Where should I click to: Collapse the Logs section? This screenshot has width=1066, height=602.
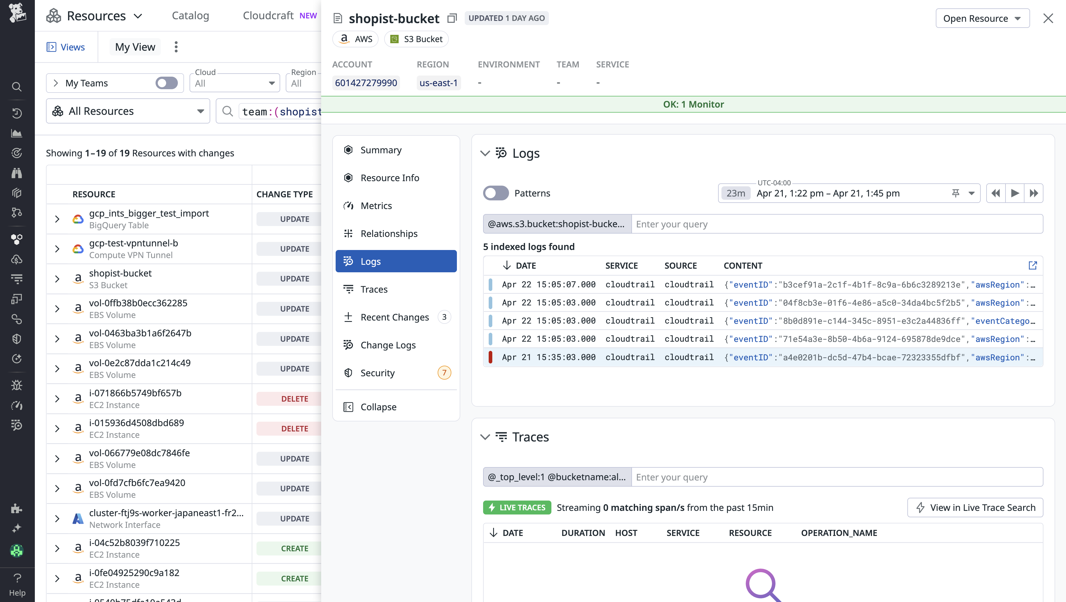485,154
